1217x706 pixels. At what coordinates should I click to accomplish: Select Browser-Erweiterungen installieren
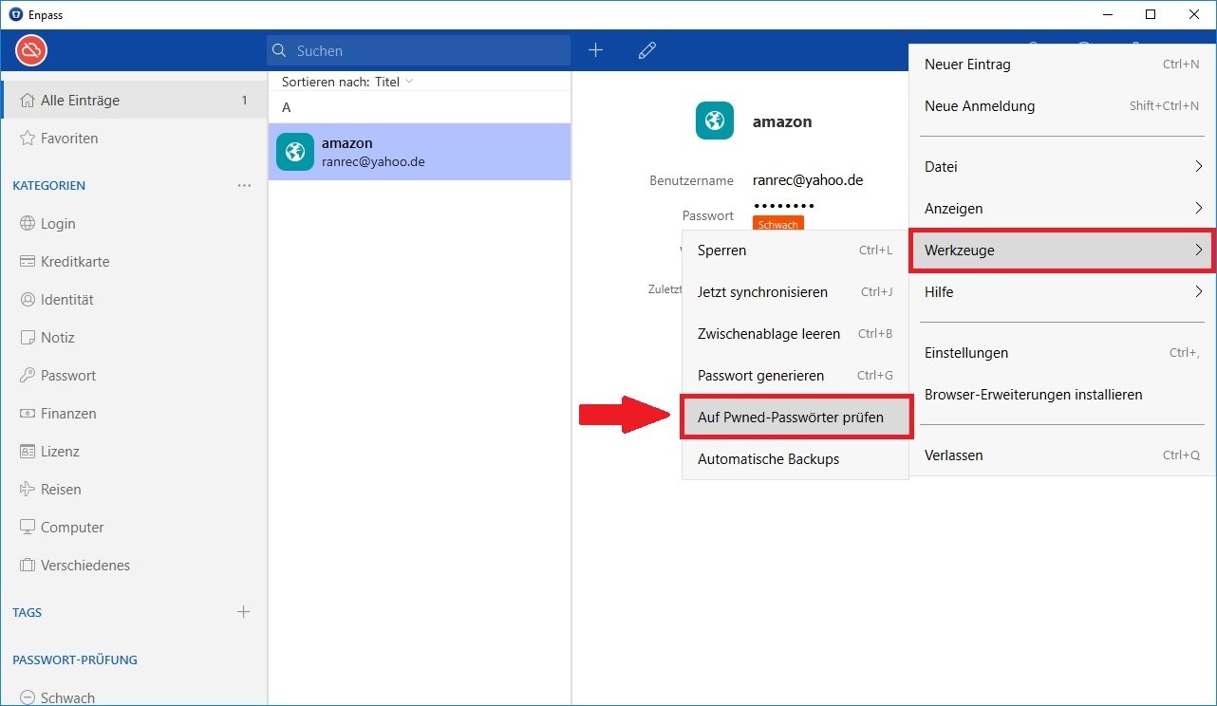1063,395
